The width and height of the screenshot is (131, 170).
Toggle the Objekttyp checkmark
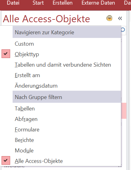pyautogui.click(x=6, y=54)
